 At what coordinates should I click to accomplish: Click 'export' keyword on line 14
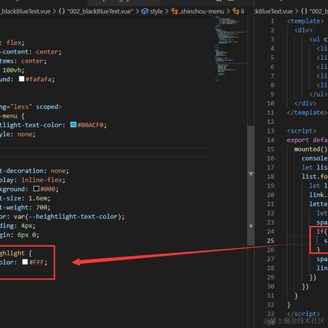[x=298, y=140]
